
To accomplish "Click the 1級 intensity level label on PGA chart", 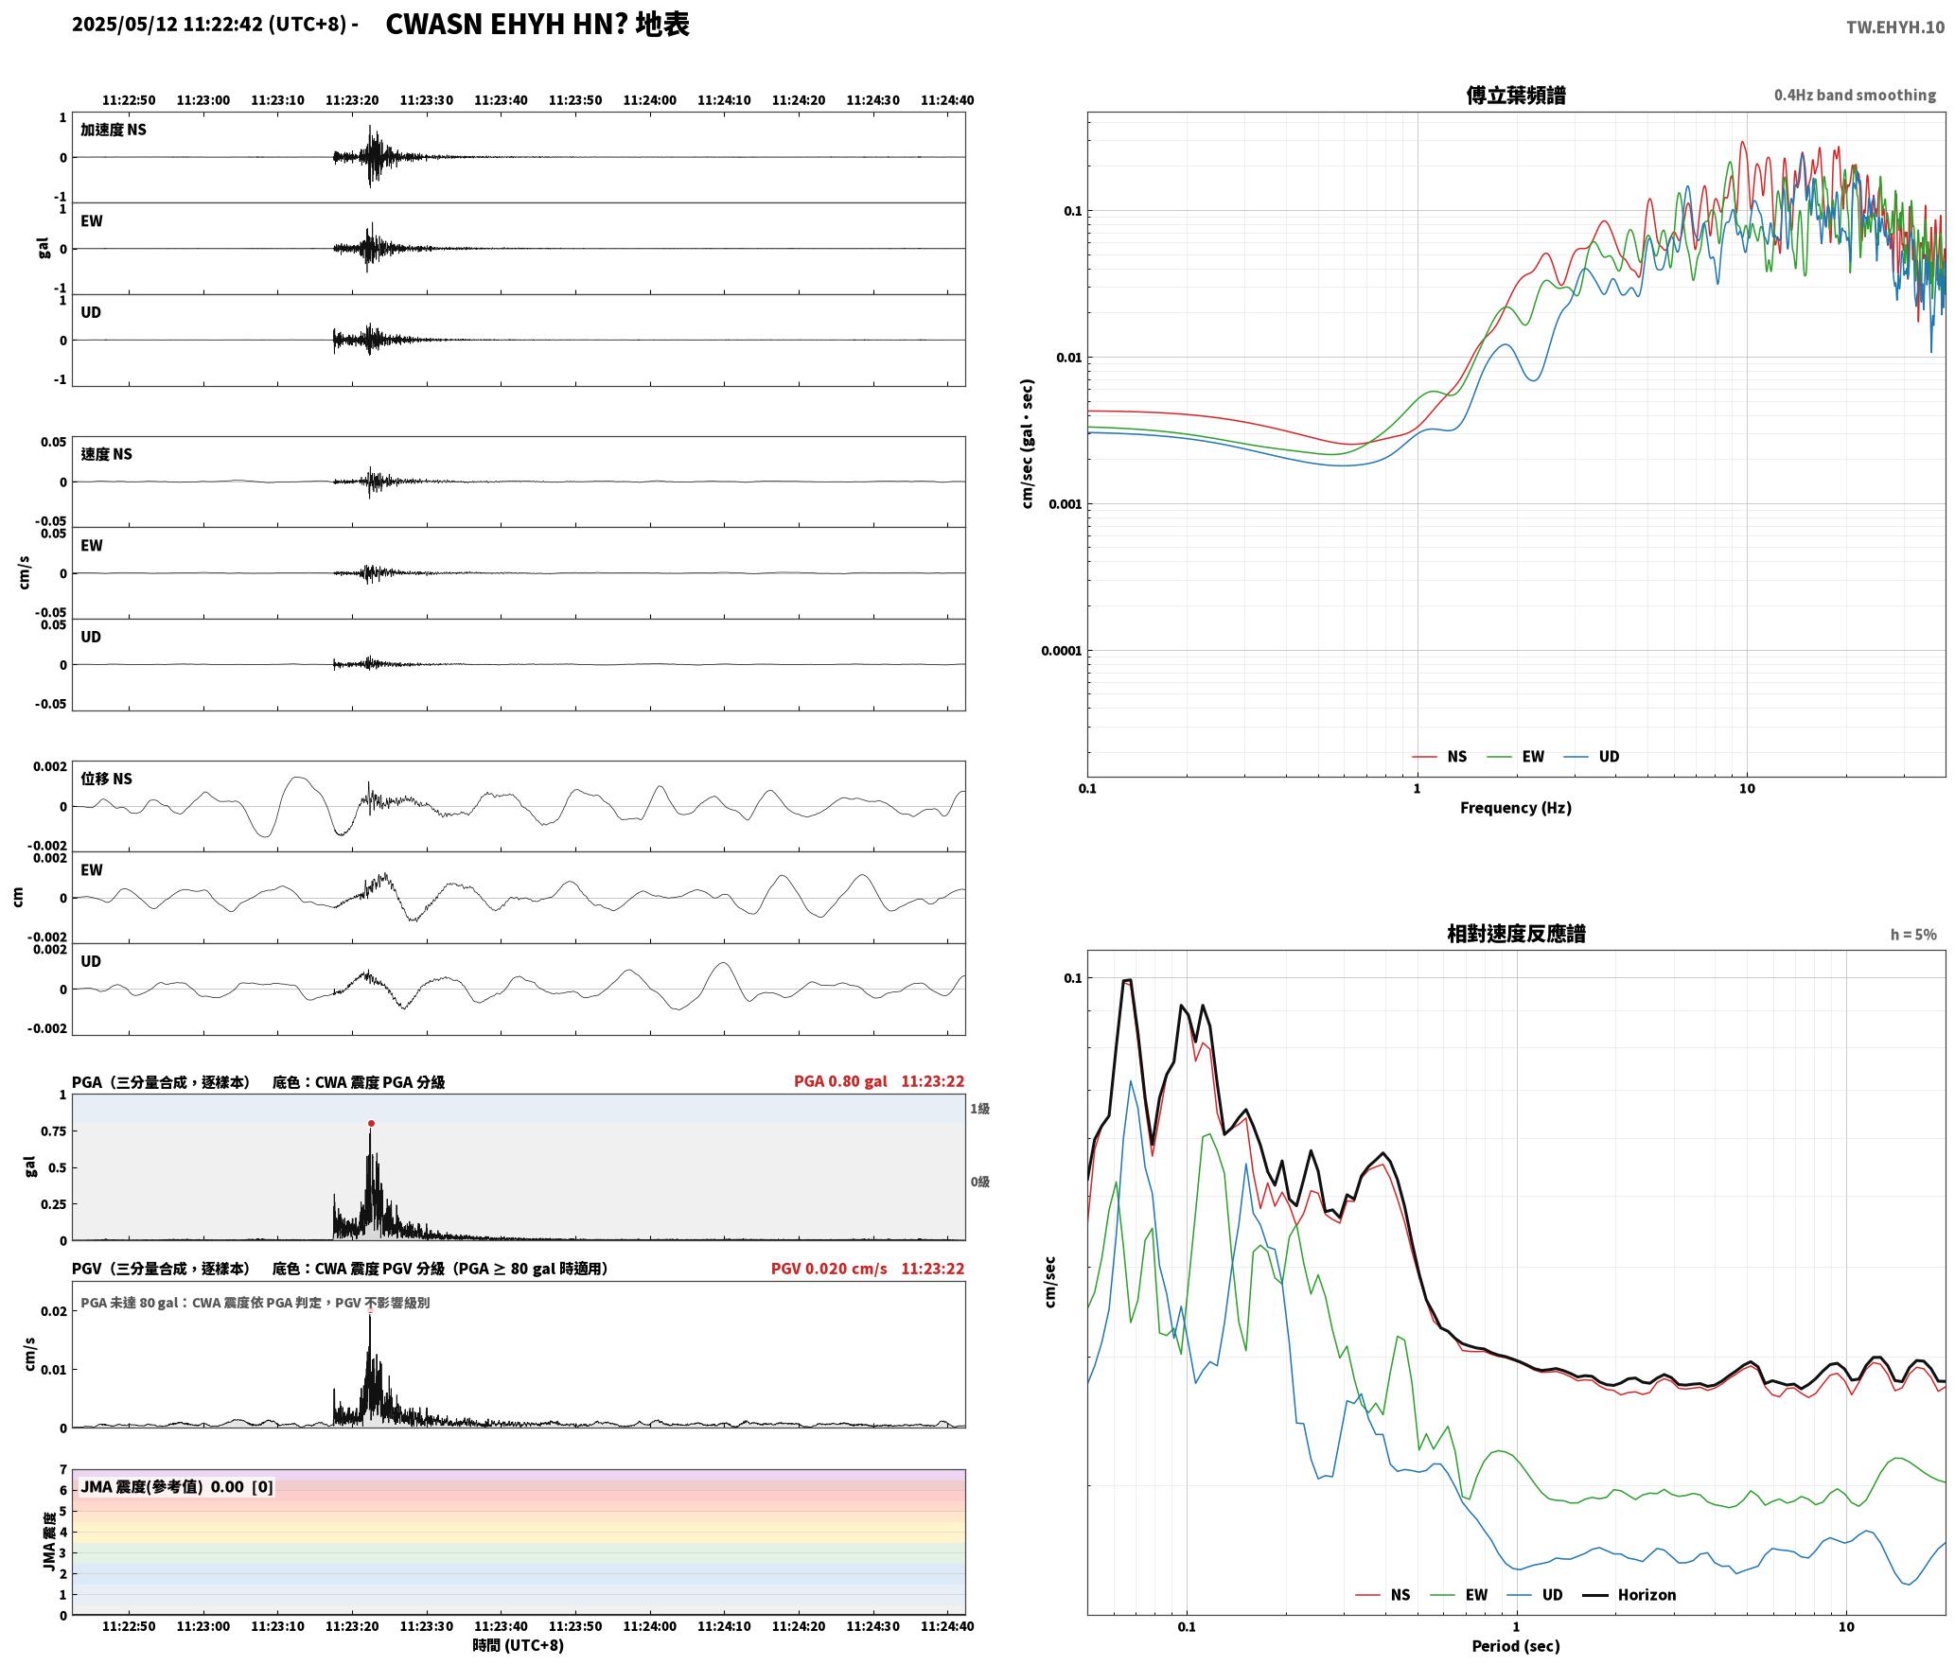I will click(979, 1109).
